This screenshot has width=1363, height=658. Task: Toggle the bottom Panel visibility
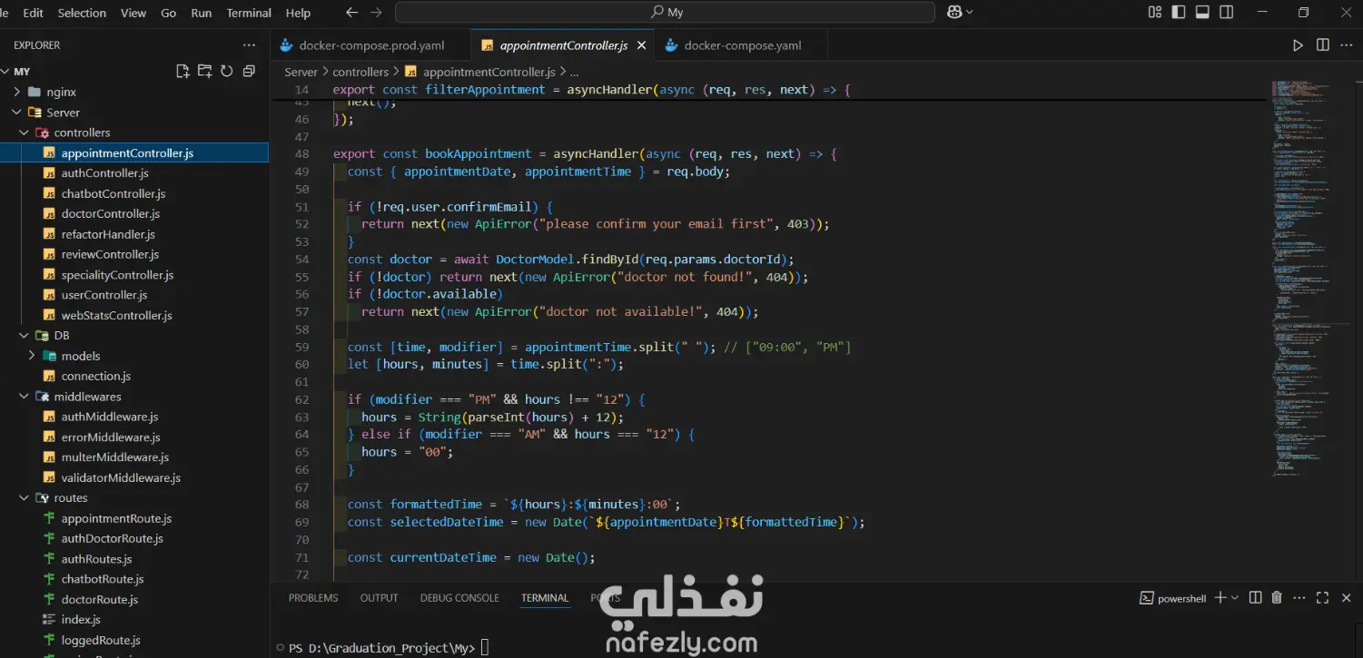1202,13
